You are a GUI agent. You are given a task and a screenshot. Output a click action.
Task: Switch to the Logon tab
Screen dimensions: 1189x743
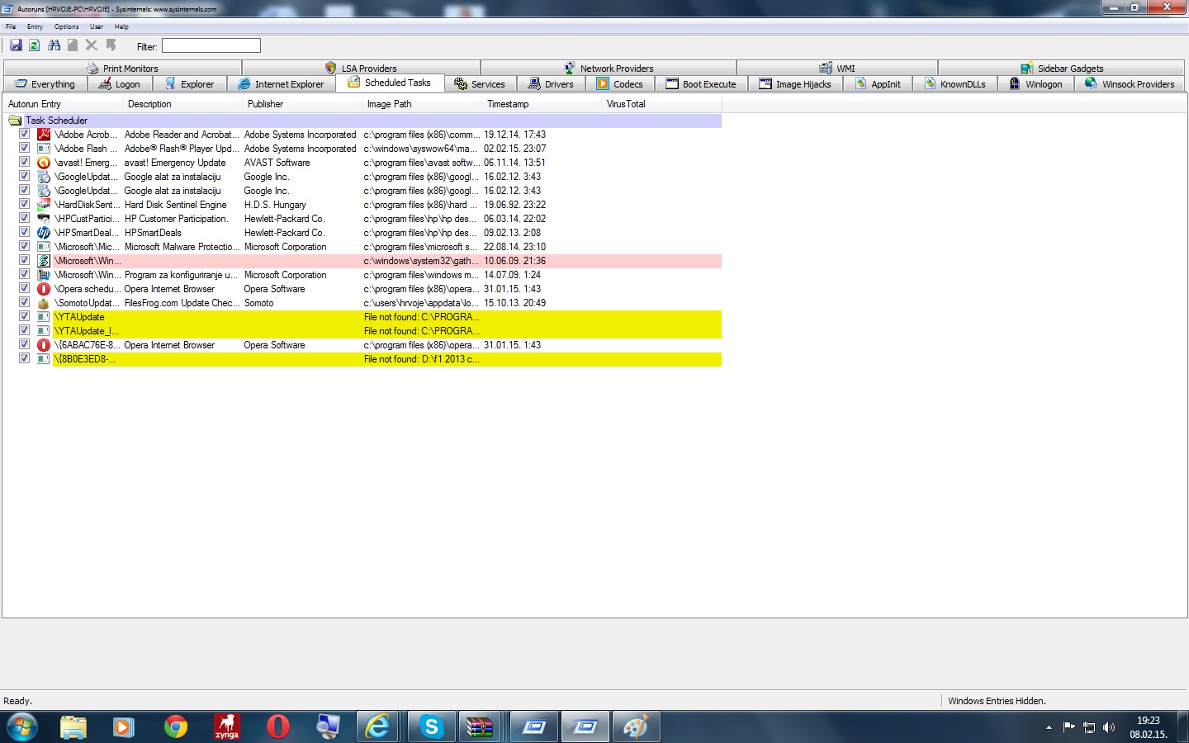click(x=120, y=83)
